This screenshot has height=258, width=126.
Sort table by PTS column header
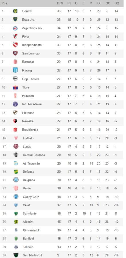pos(60,3)
